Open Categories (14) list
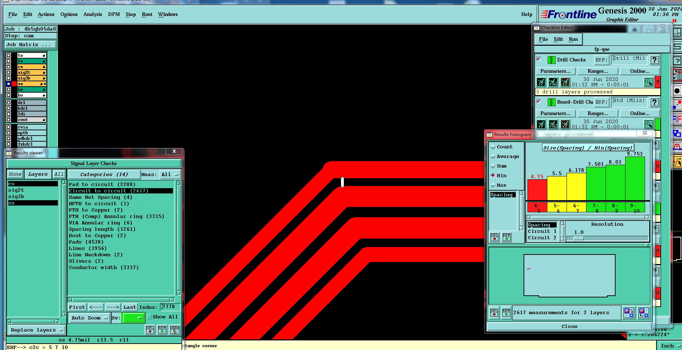 104,174
